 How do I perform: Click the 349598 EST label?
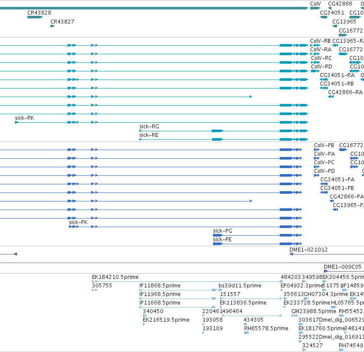coord(312,277)
